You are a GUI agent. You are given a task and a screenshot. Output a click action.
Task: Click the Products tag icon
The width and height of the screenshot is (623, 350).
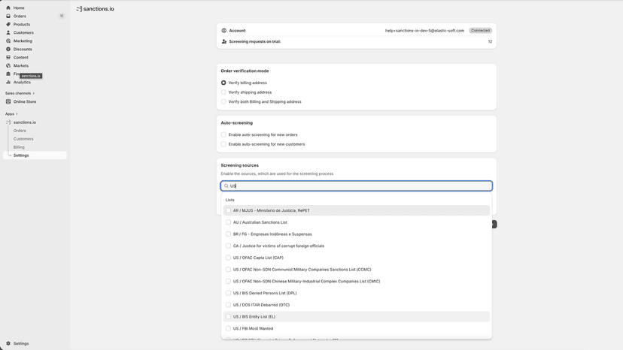[x=8, y=25]
